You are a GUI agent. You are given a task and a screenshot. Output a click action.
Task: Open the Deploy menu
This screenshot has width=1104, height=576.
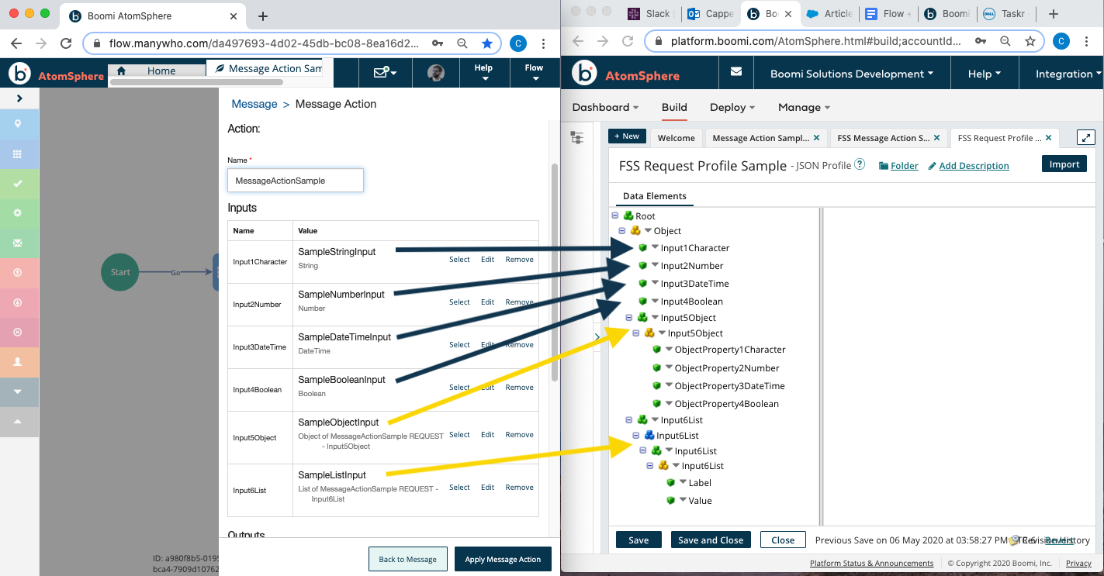[732, 108]
